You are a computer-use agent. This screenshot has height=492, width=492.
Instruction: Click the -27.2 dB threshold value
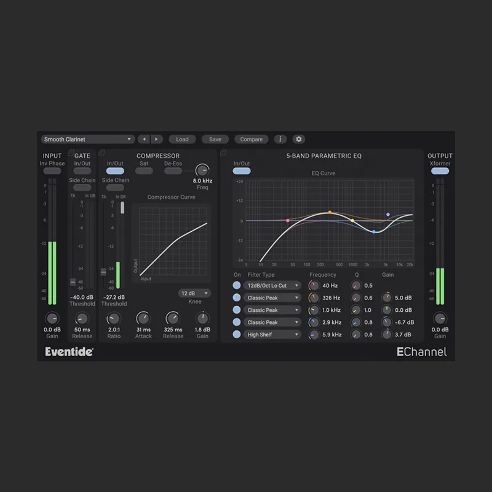[x=114, y=297]
